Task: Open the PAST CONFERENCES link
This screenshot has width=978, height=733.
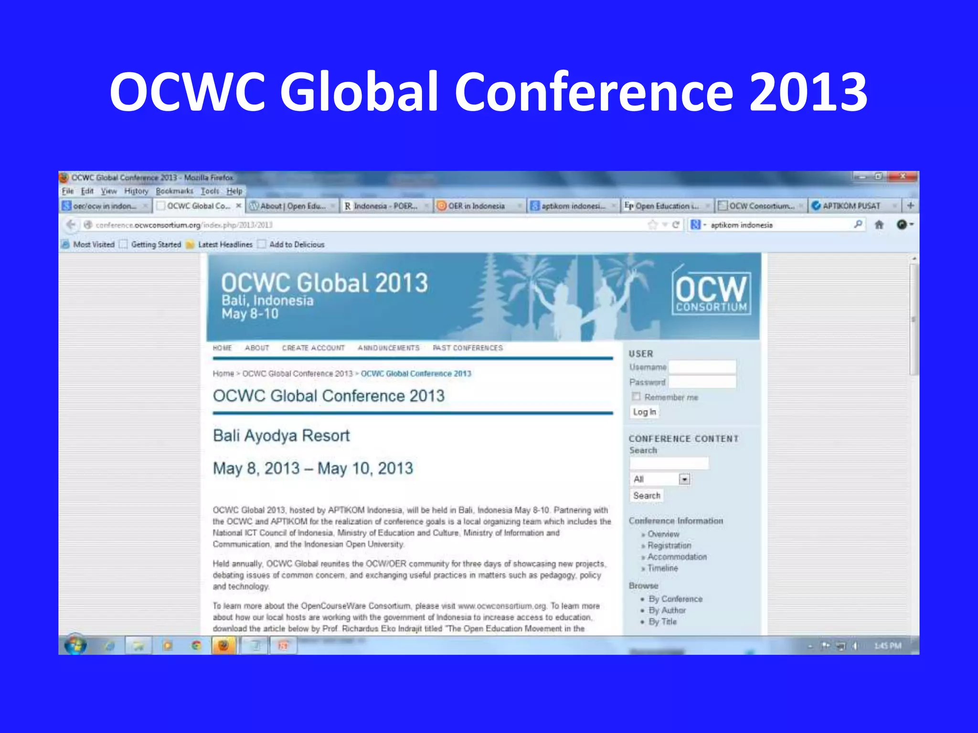Action: tap(468, 348)
